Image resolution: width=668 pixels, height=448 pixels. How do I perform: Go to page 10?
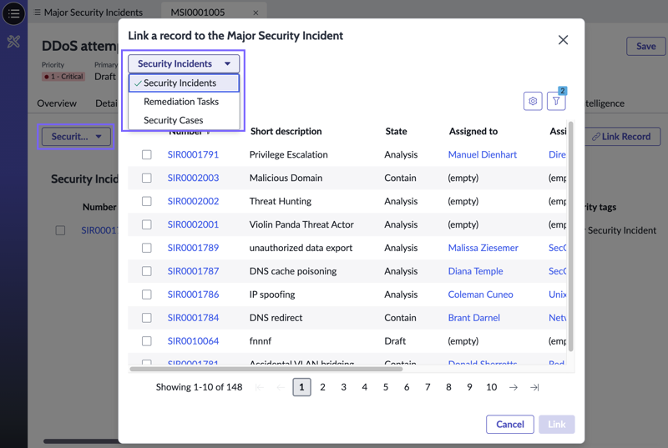tap(491, 387)
